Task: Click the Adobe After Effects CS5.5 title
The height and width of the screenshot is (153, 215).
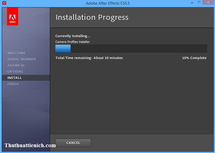Action: [x=107, y=3]
